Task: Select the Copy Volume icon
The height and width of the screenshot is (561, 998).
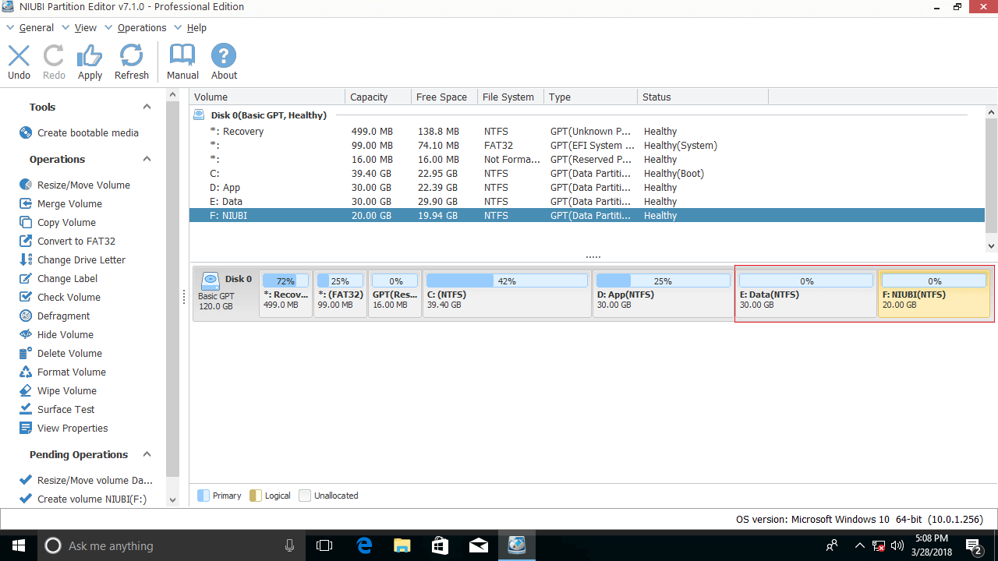Action: pyautogui.click(x=26, y=222)
